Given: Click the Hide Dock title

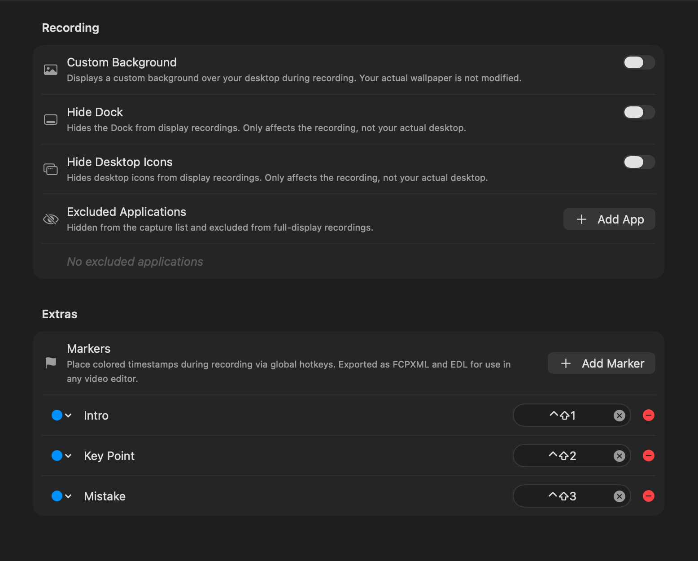Looking at the screenshot, I should (95, 112).
